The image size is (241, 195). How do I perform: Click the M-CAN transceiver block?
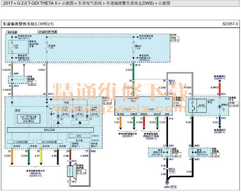pyautogui.click(x=49, y=142)
